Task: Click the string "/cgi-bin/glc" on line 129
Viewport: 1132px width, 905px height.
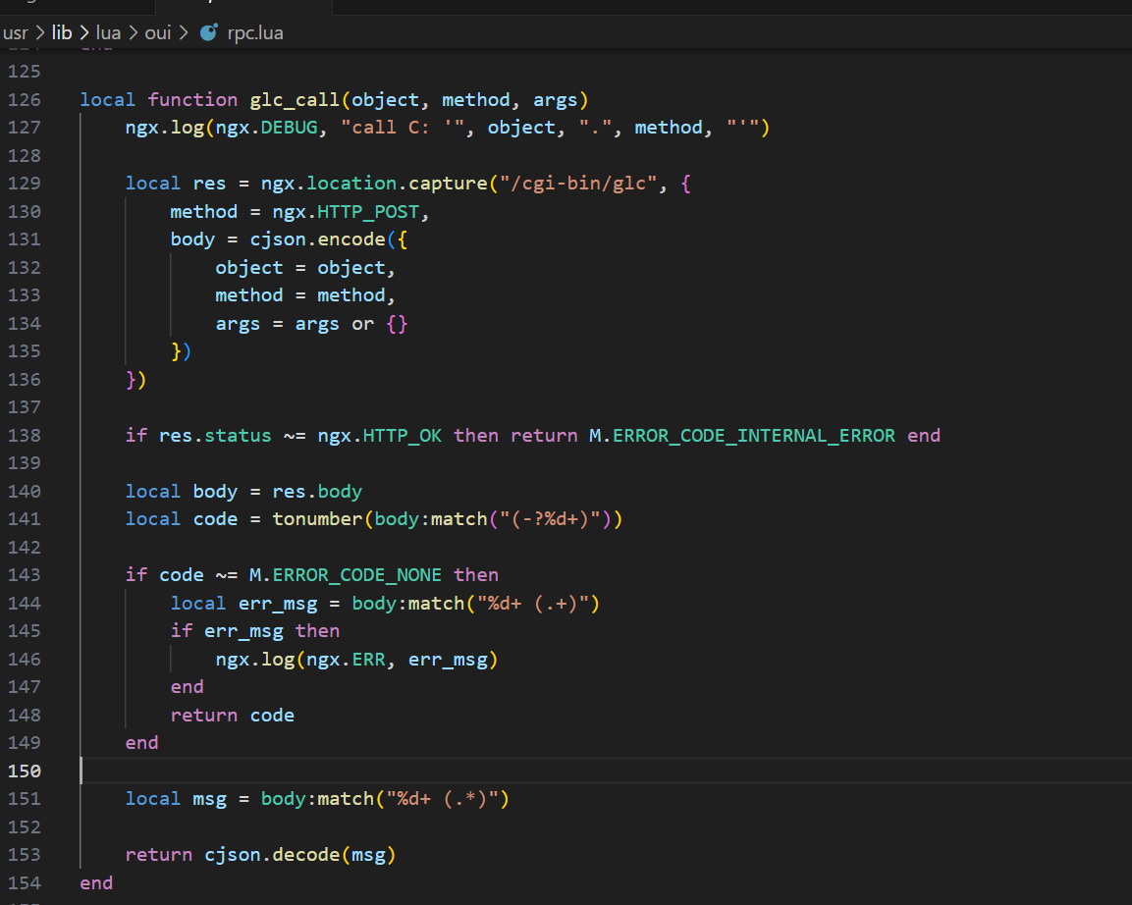Action: coord(577,184)
